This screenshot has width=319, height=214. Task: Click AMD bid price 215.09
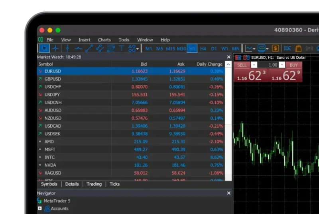click(141, 142)
